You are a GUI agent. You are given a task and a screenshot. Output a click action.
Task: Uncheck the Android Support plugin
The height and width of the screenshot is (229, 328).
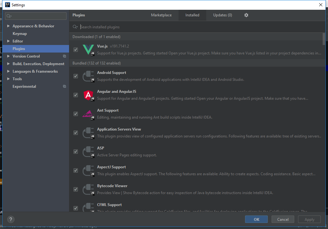point(76,76)
